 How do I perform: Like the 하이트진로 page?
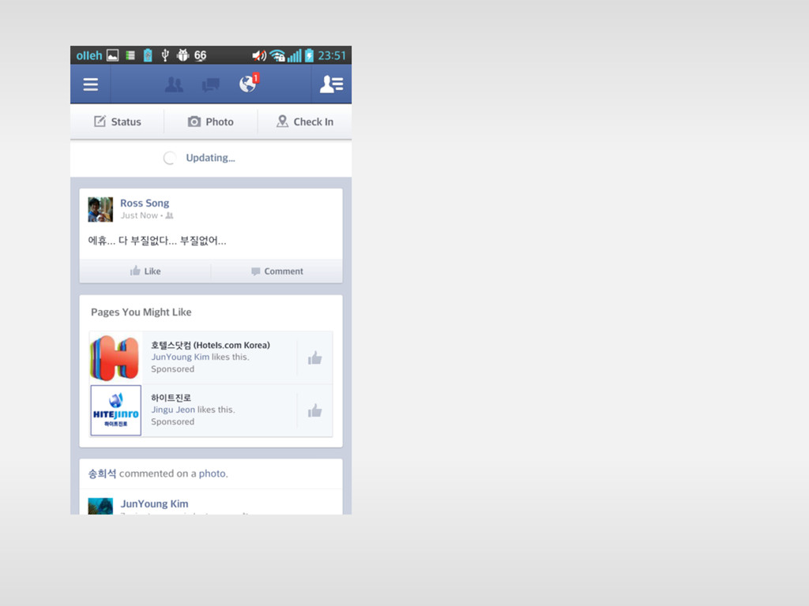pyautogui.click(x=314, y=410)
